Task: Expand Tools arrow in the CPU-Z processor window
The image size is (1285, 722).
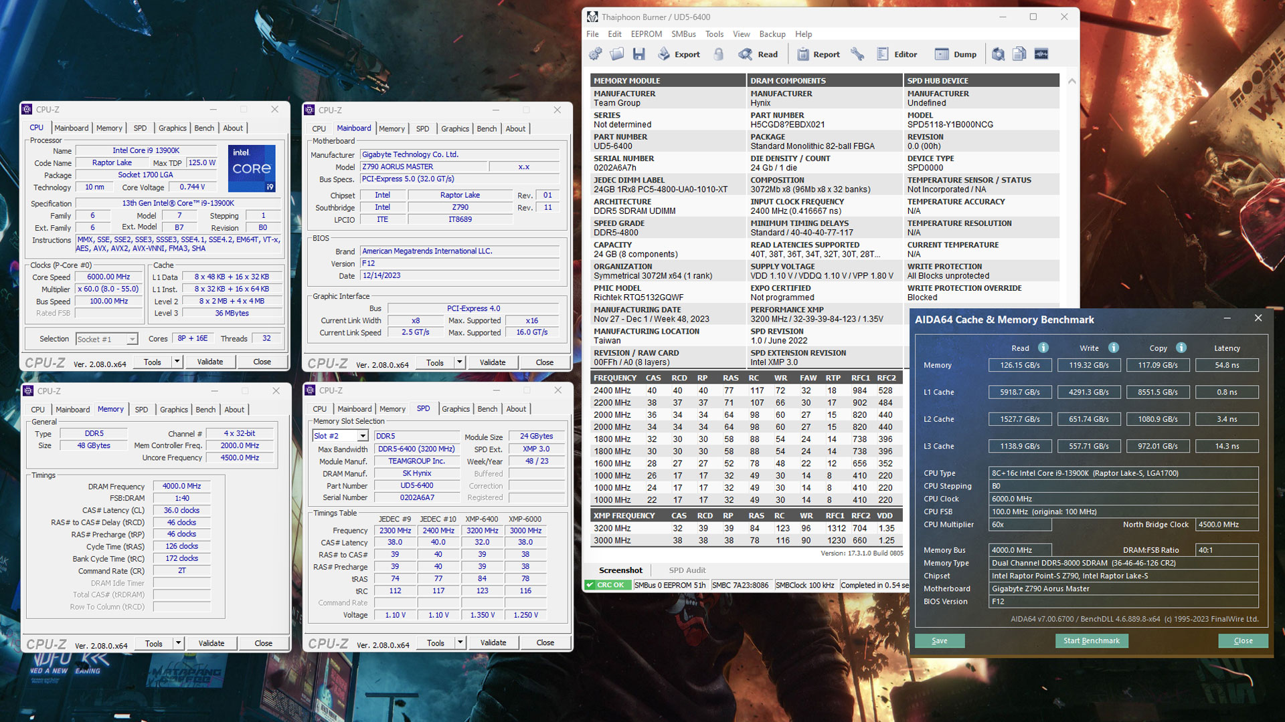Action: (x=177, y=362)
